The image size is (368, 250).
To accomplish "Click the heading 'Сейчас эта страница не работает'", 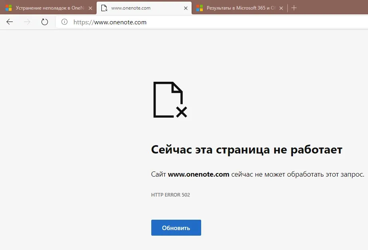I will pyautogui.click(x=247, y=150).
